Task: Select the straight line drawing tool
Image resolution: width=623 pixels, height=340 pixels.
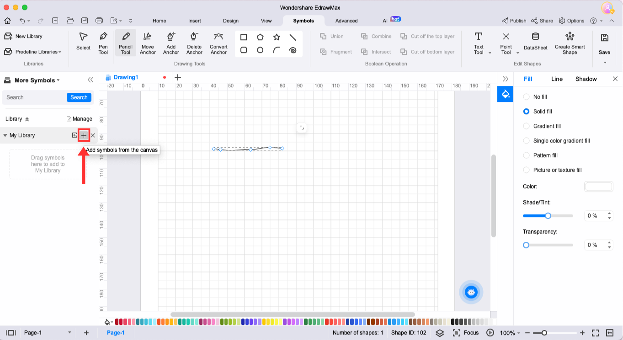Action: 293,37
